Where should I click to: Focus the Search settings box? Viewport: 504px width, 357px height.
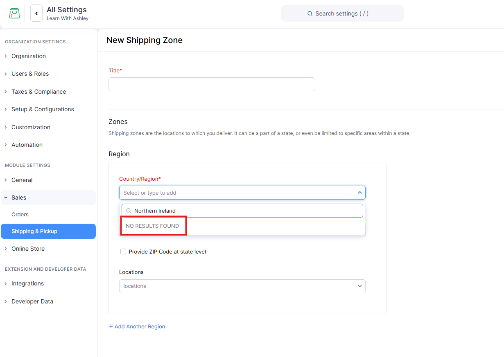342,13
